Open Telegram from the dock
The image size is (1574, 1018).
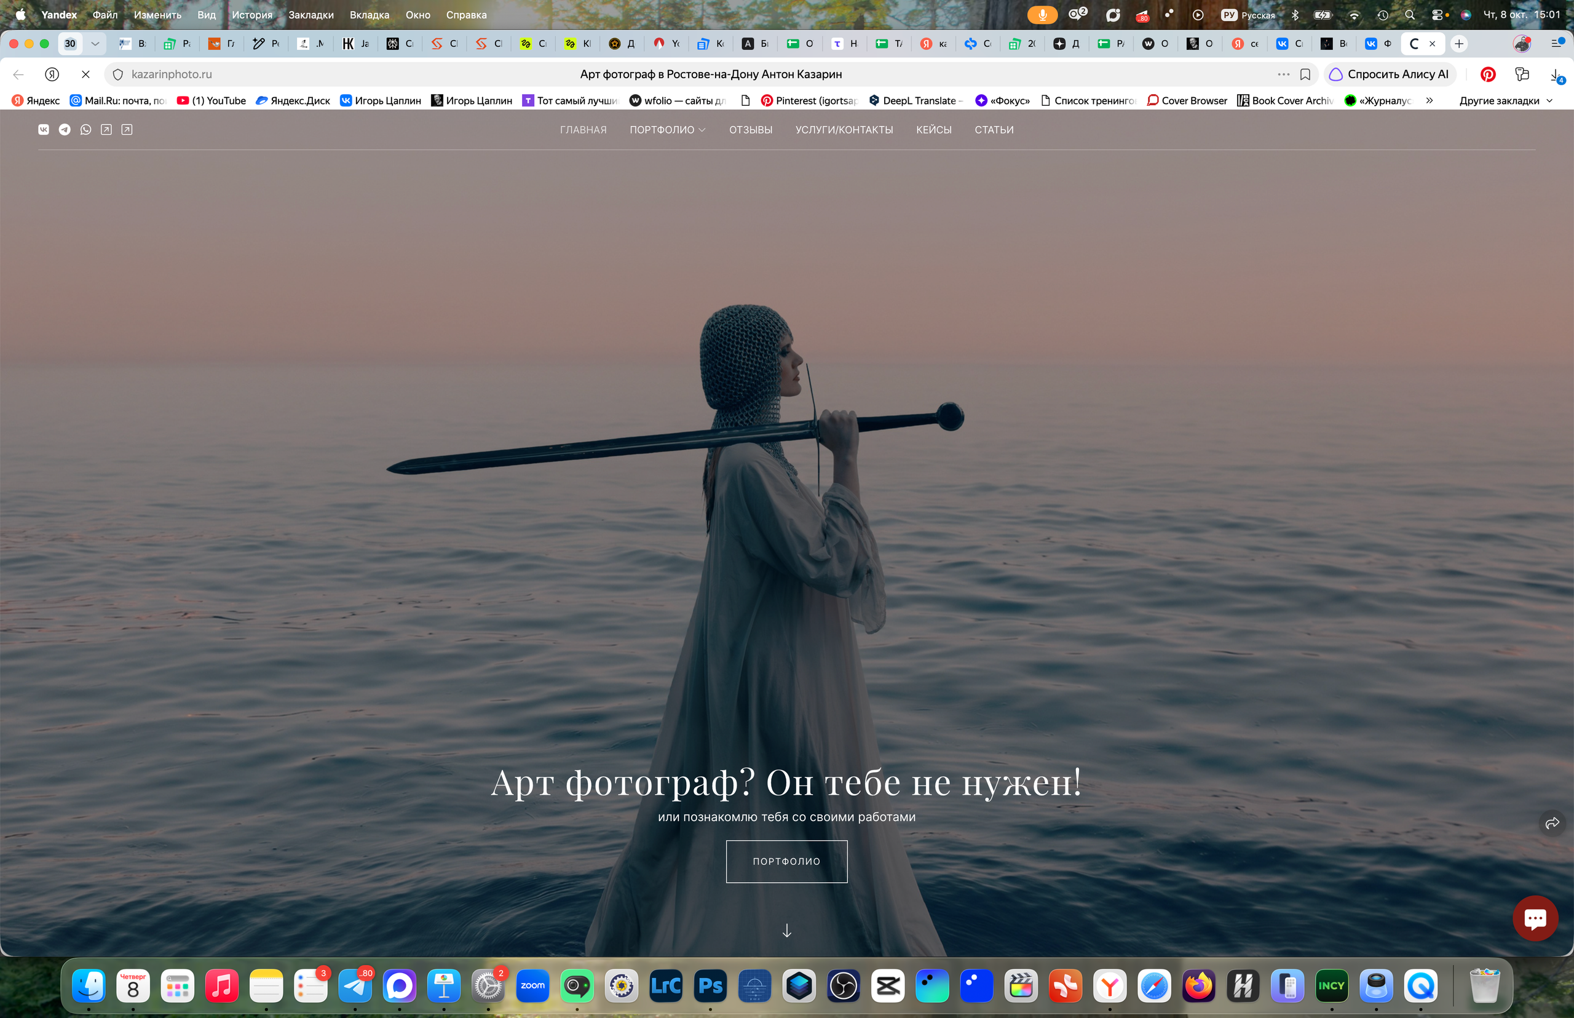355,985
